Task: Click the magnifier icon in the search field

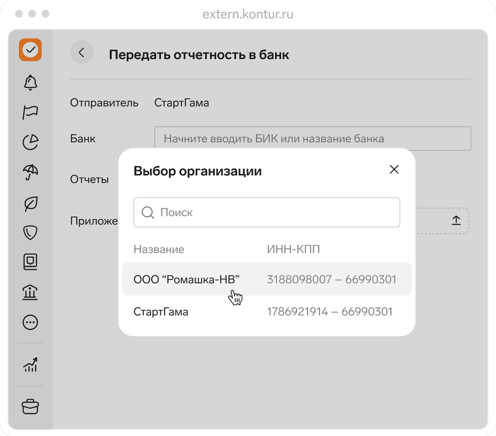Action: (148, 213)
